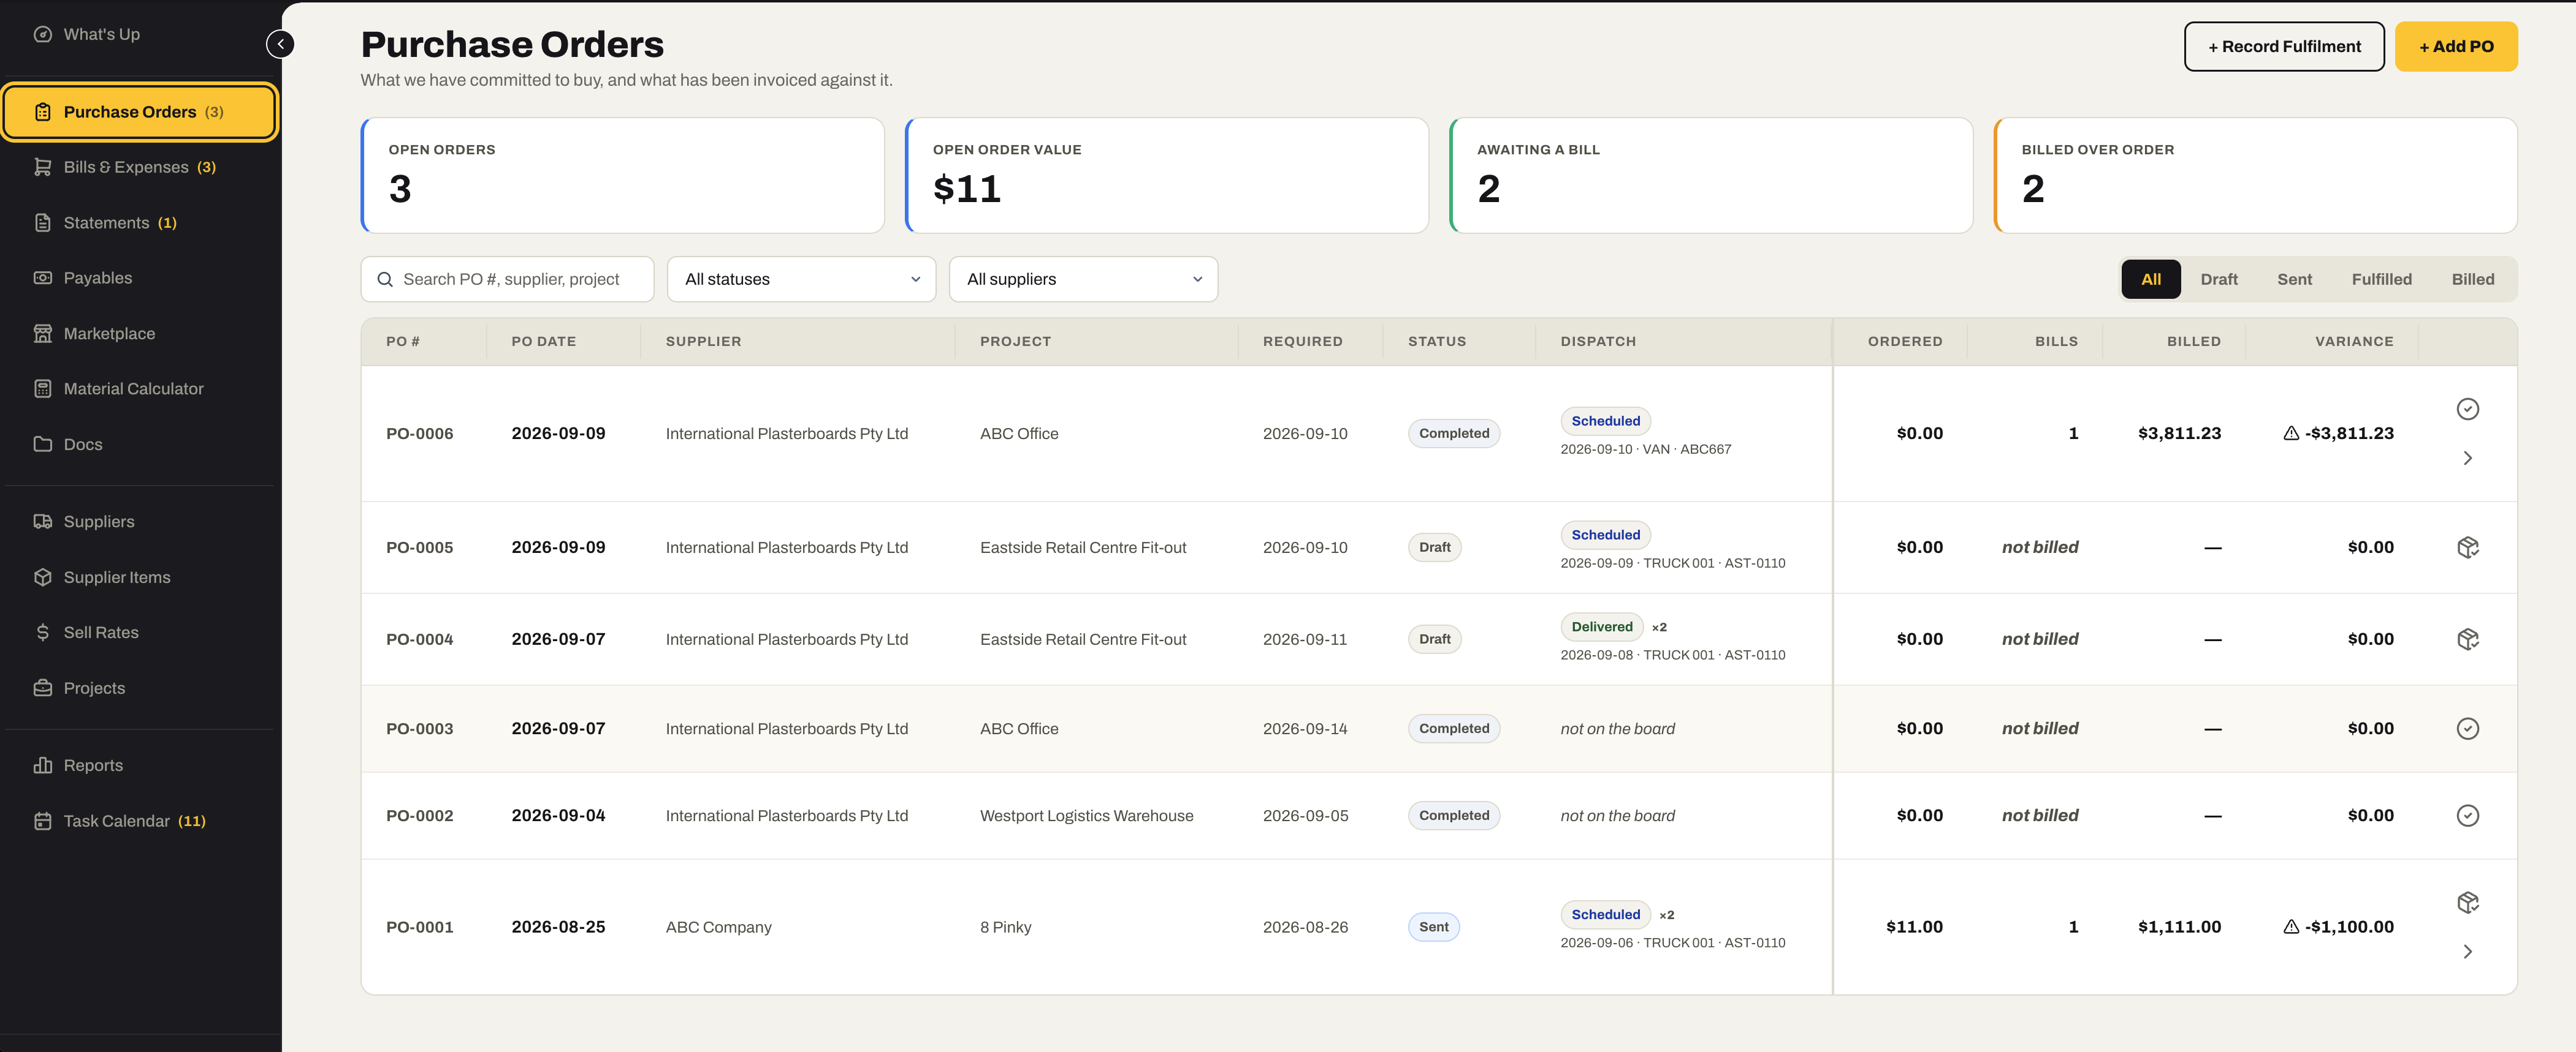Click the Supplier Items box icon
The height and width of the screenshot is (1052, 2576).
click(42, 577)
